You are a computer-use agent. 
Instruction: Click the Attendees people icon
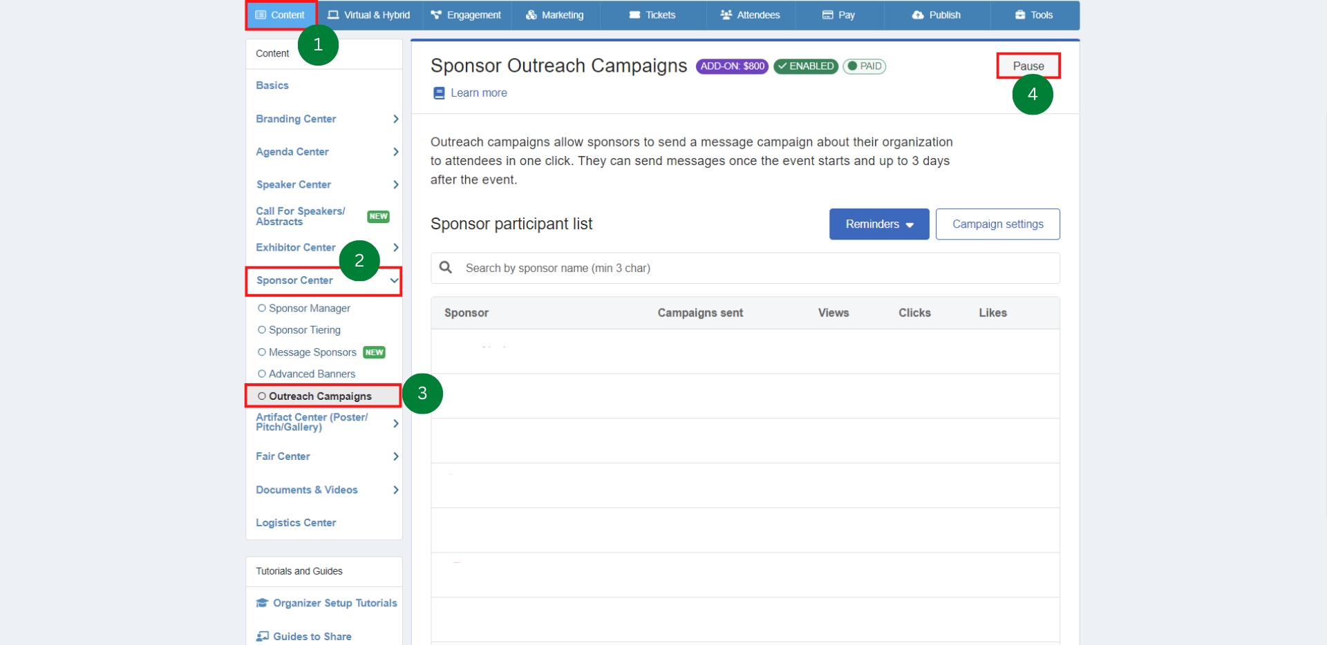coord(726,15)
